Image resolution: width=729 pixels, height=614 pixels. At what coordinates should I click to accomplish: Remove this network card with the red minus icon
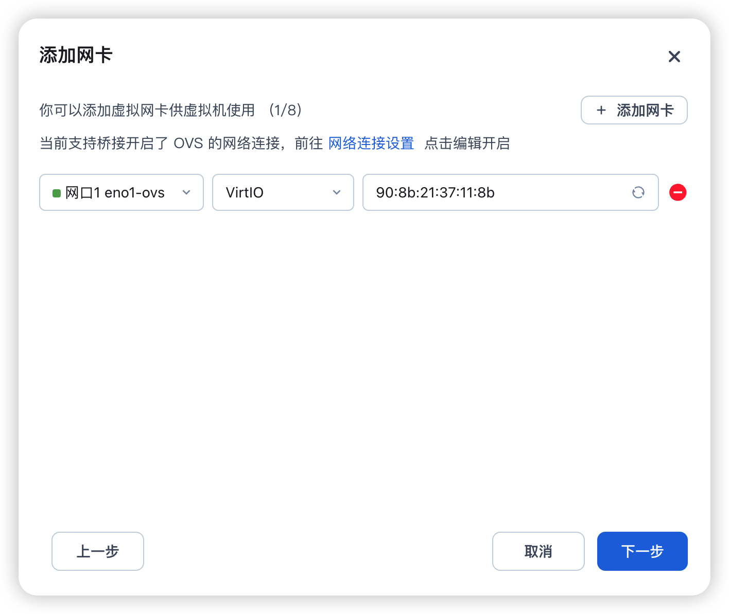click(678, 192)
